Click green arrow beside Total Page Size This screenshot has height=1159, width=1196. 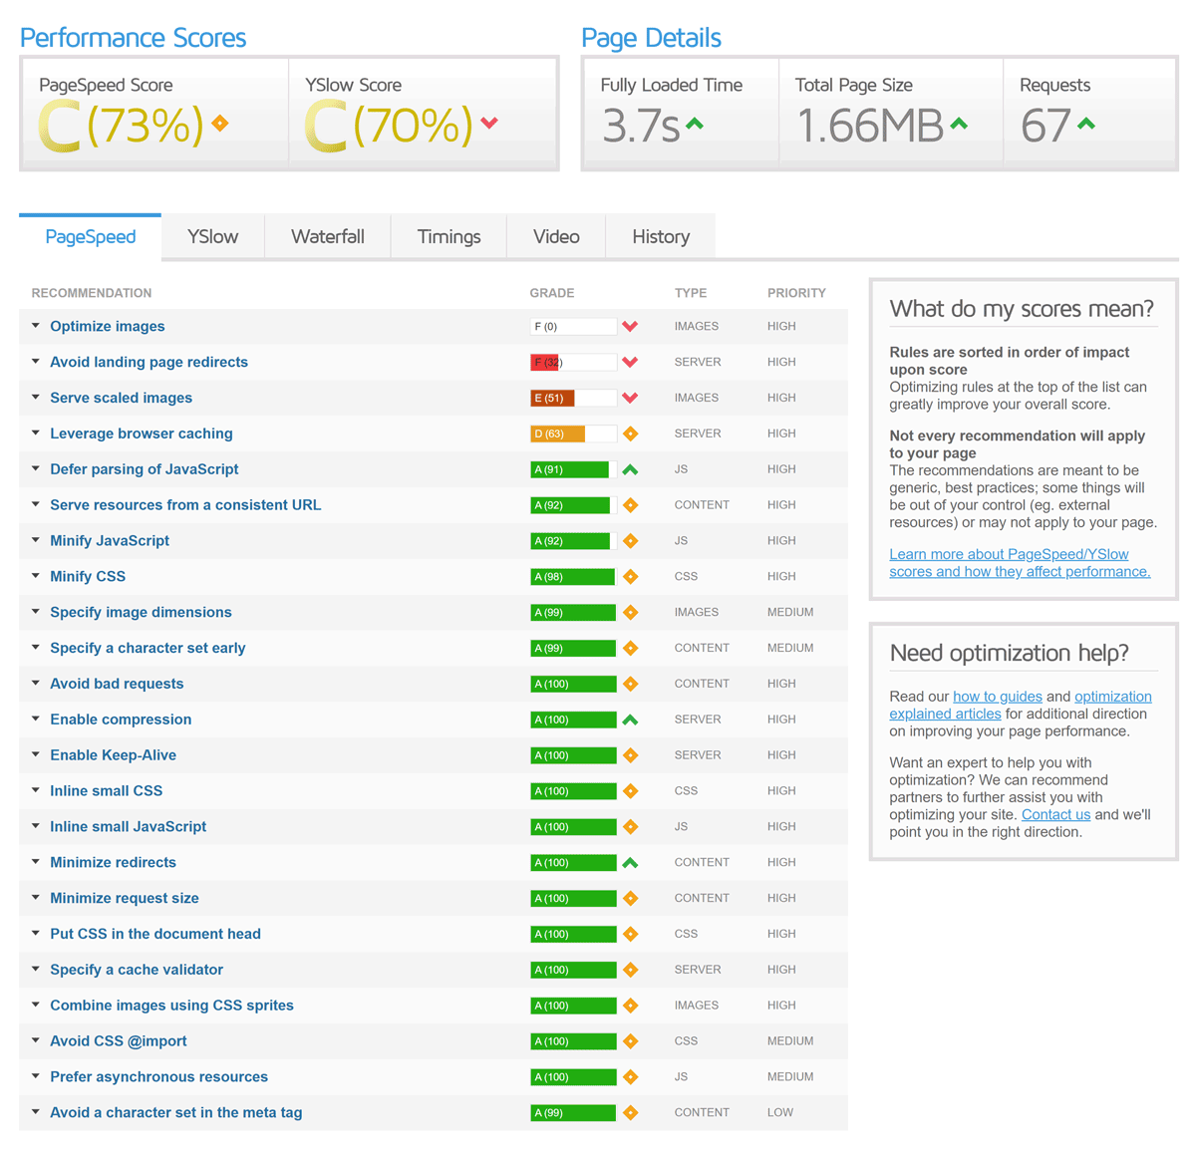click(959, 125)
